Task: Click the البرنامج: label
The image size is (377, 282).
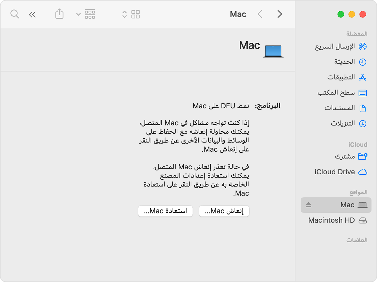Action: click(x=268, y=106)
